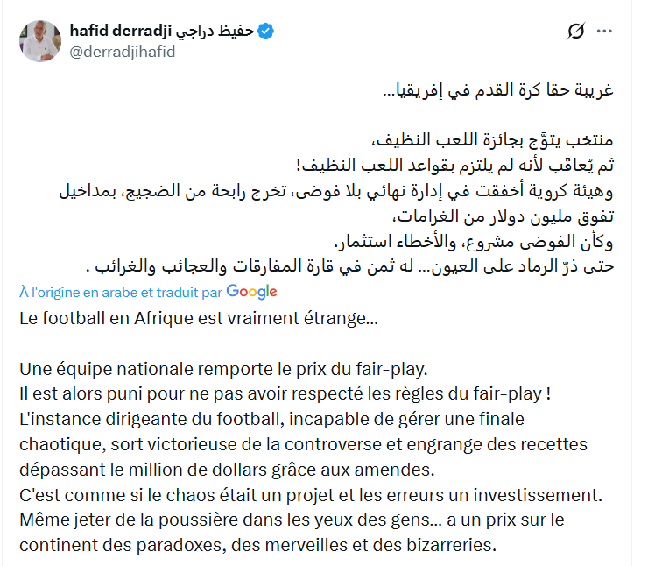The image size is (655, 566).
Task: Open hafid derradji's profile picture
Action: coord(41,41)
